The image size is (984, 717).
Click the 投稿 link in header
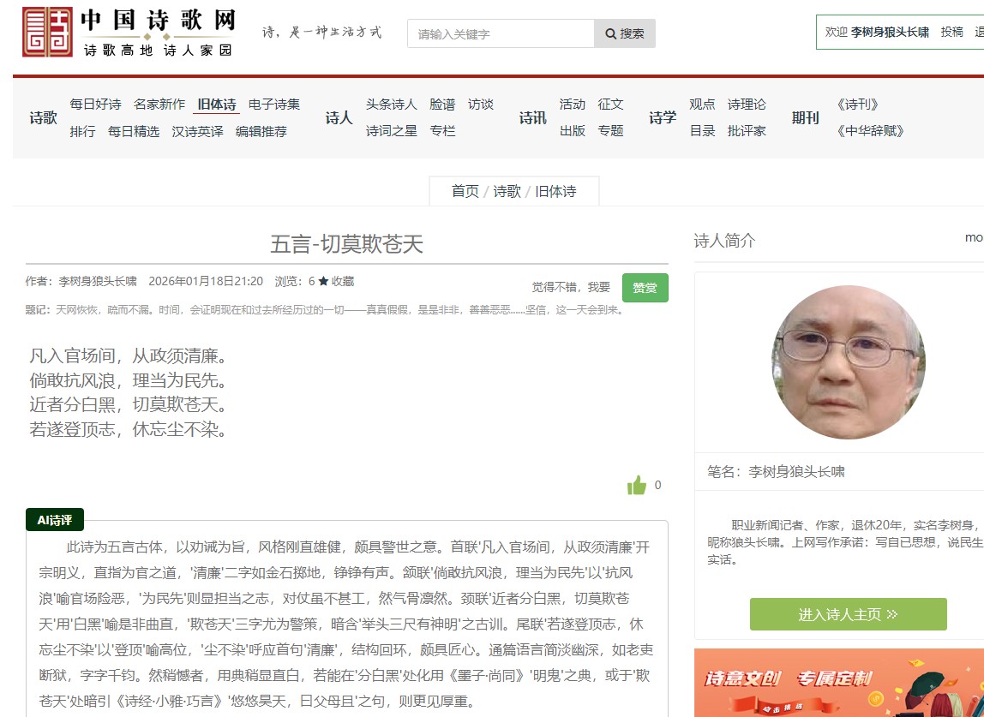coord(951,32)
